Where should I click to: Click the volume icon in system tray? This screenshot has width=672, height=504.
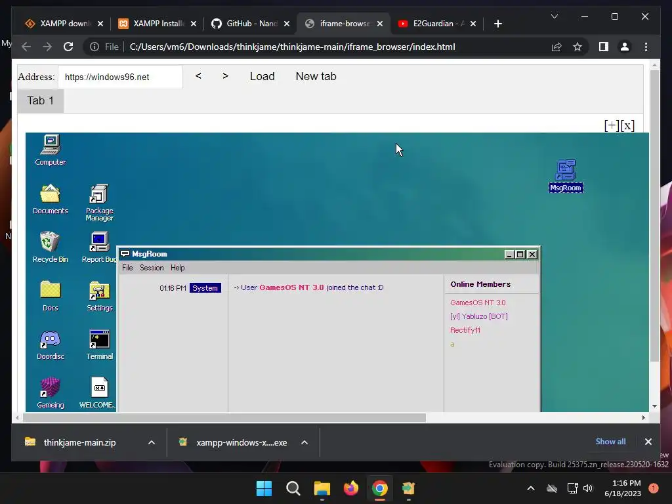pos(588,488)
